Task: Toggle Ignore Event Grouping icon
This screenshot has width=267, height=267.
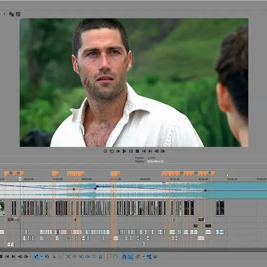Action: 155,257
